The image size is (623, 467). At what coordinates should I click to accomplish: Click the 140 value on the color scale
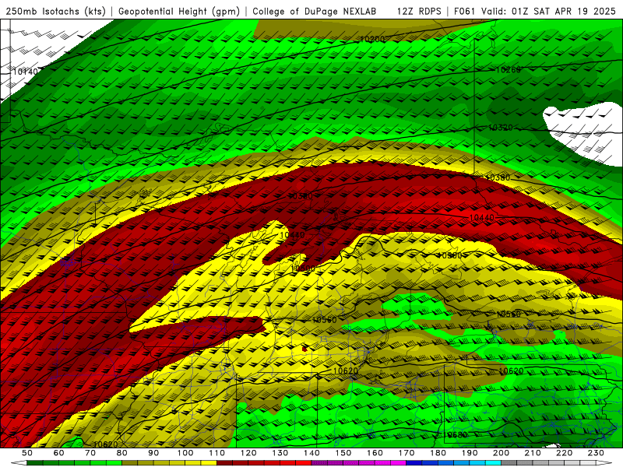pos(311,453)
